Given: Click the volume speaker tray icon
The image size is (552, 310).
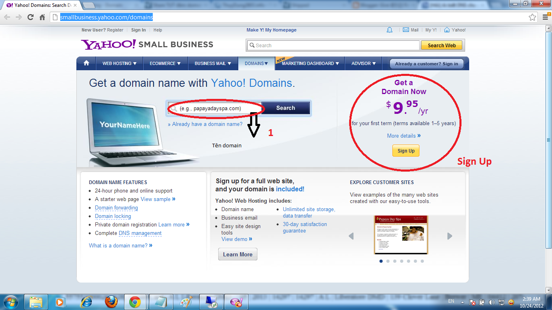Looking at the screenshot, I should [492, 302].
